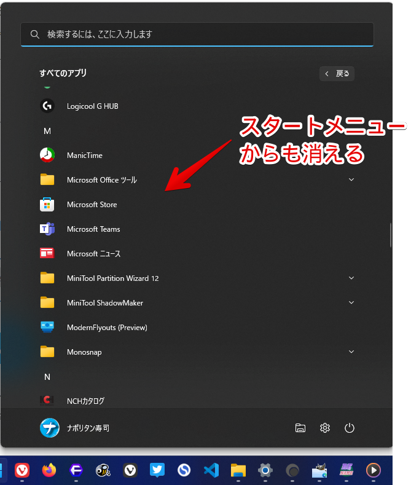The height and width of the screenshot is (485, 411).
Task: Open dark circular icon in taskbar
Action: [x=292, y=471]
